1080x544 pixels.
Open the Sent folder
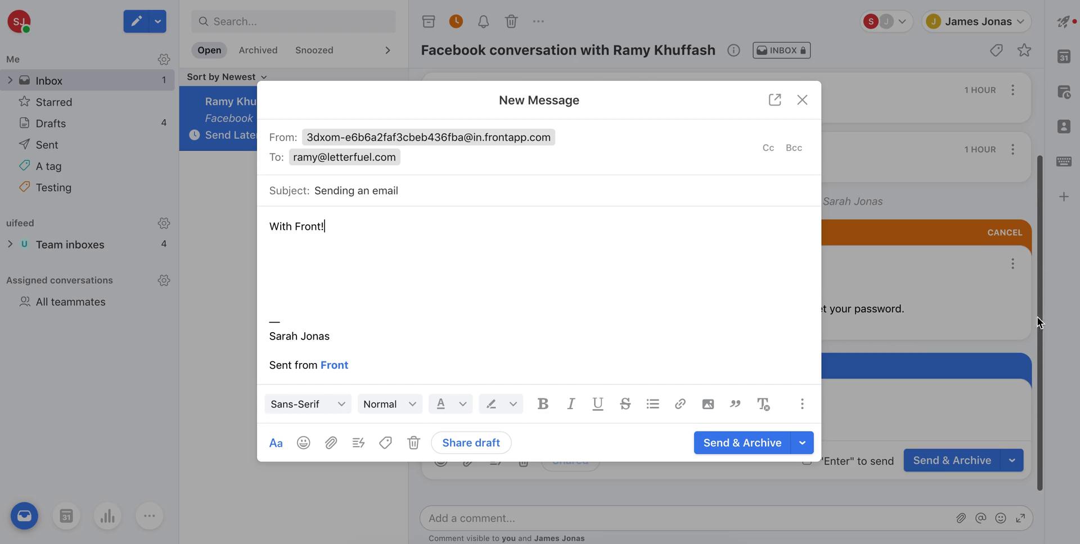pos(87,144)
